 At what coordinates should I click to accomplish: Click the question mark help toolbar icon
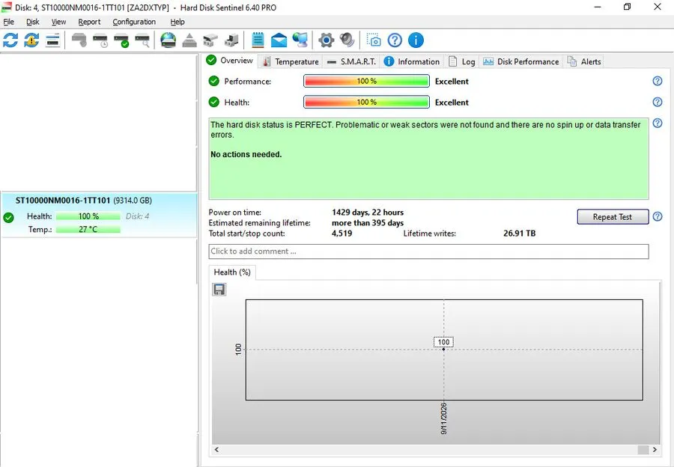(x=395, y=40)
